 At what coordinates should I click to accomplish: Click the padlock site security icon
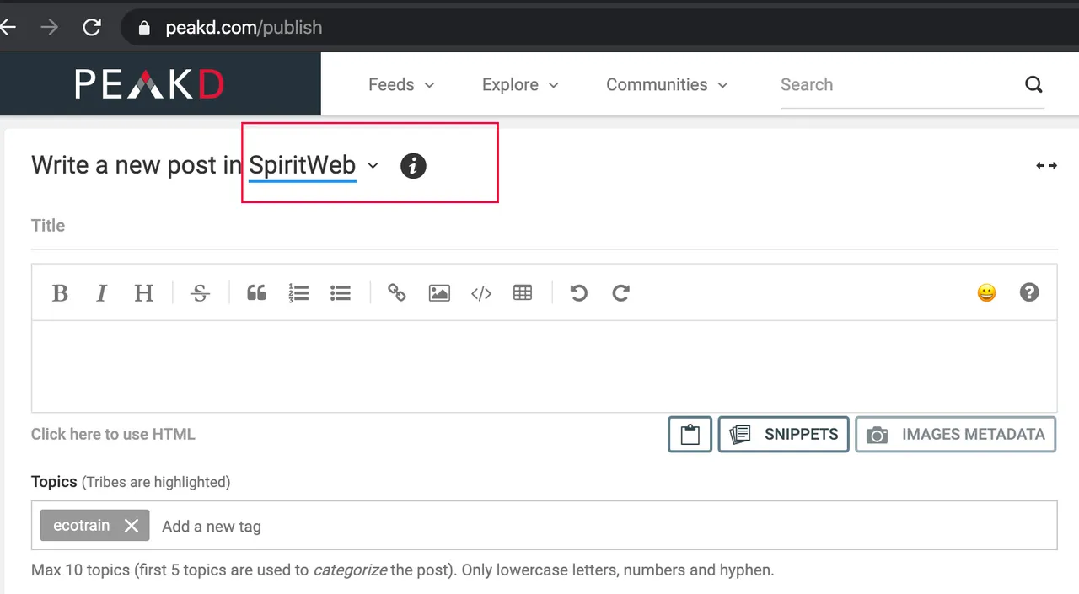click(x=143, y=28)
